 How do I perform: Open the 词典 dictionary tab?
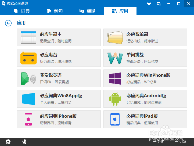coord(22,11)
